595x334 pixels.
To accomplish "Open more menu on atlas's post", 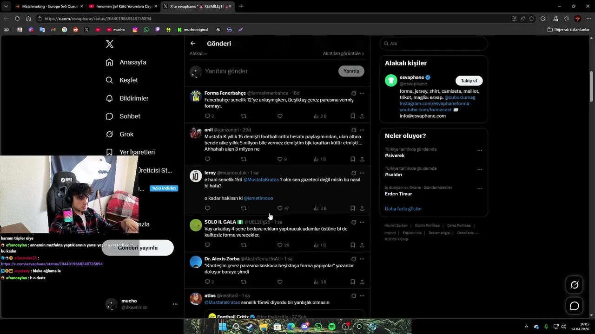I will (x=362, y=296).
